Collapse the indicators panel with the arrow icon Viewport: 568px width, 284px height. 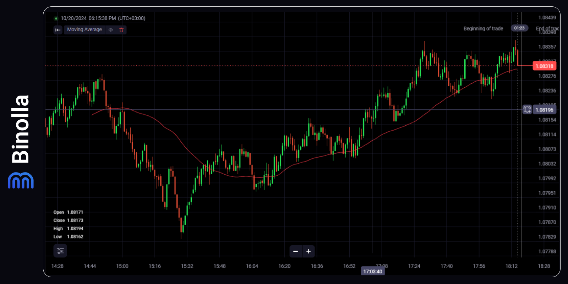(58, 30)
